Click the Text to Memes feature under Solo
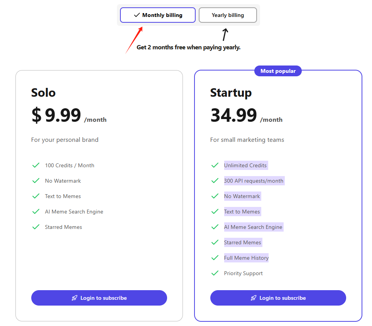372x326 pixels. 63,196
